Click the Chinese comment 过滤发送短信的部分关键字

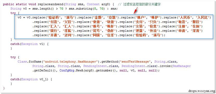click(142, 4)
